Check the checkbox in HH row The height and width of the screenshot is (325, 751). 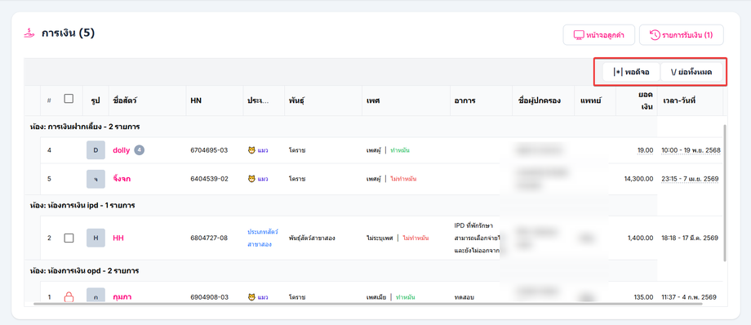pyautogui.click(x=69, y=238)
